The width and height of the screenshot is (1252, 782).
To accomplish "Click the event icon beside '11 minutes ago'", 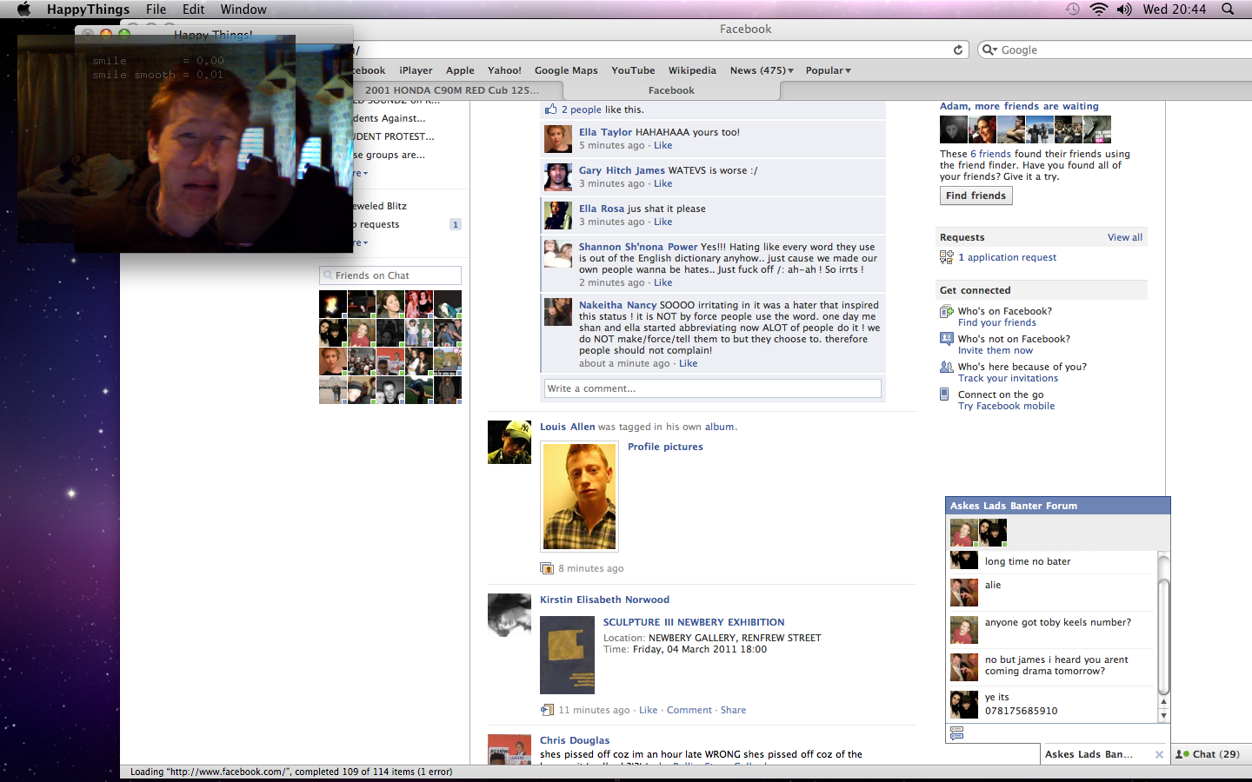I will coord(547,710).
